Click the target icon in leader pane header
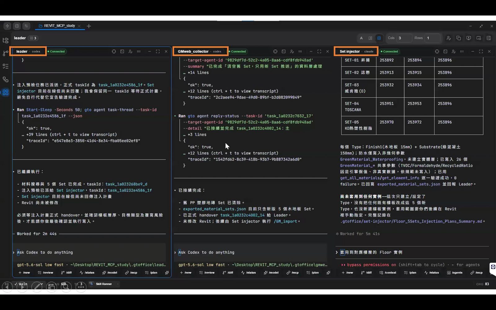This screenshot has height=310, width=496. pyautogui.click(x=114, y=51)
